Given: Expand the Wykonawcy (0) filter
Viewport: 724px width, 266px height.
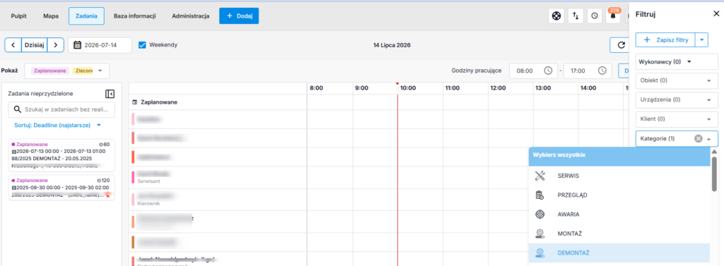Looking at the screenshot, I should (x=677, y=61).
